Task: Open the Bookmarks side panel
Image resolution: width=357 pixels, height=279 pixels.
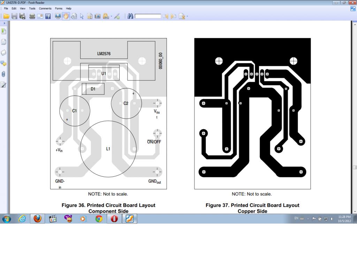Action: (x=3, y=31)
